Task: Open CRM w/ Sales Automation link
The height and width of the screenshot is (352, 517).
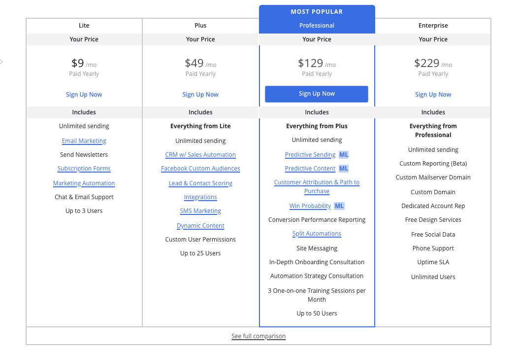Action: 200,154
